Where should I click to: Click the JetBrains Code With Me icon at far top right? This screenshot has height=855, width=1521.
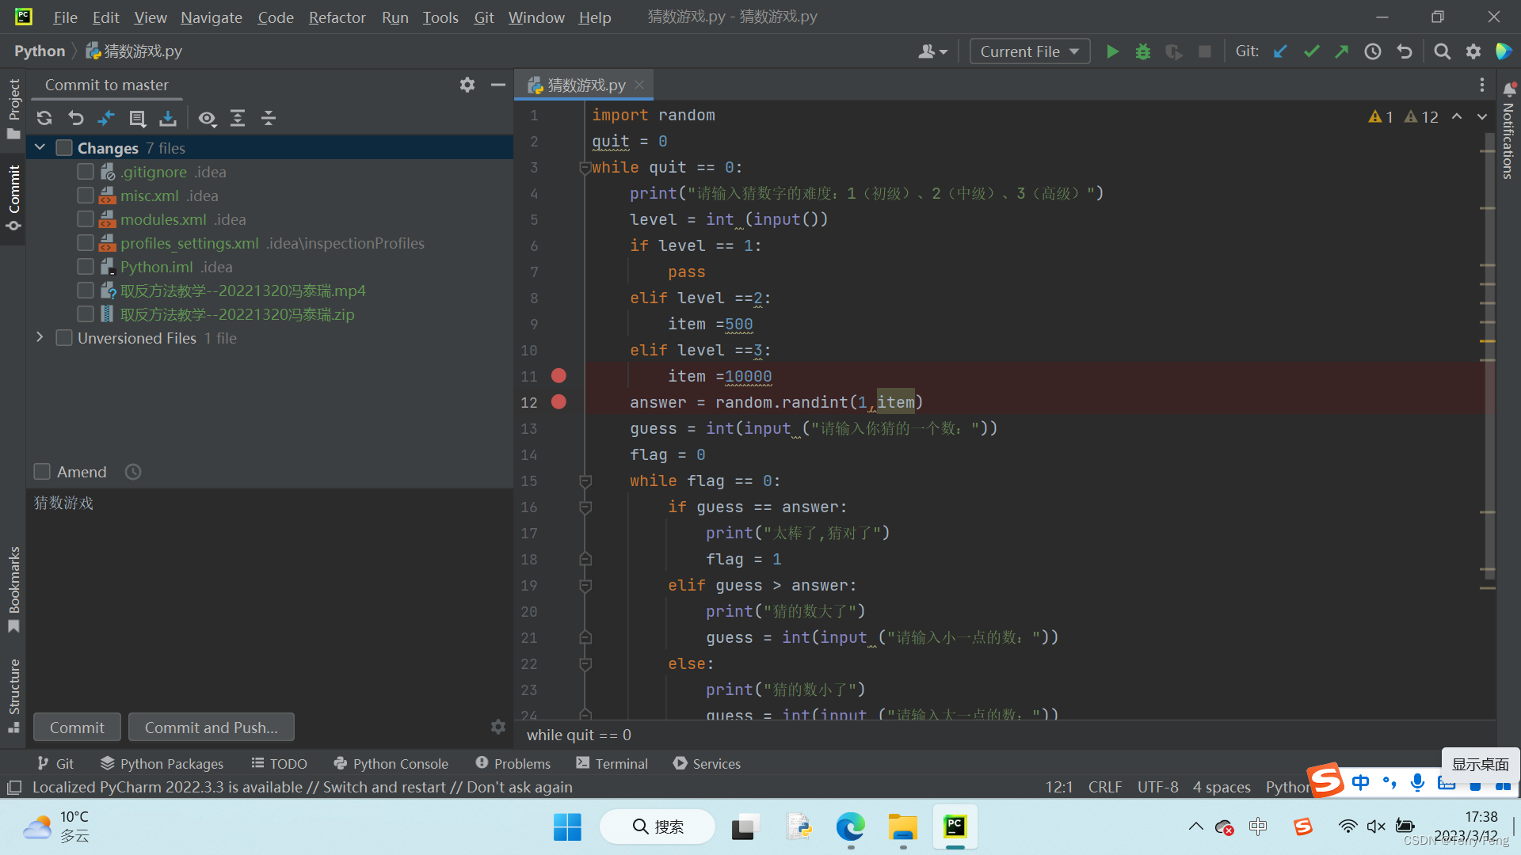tap(1504, 51)
